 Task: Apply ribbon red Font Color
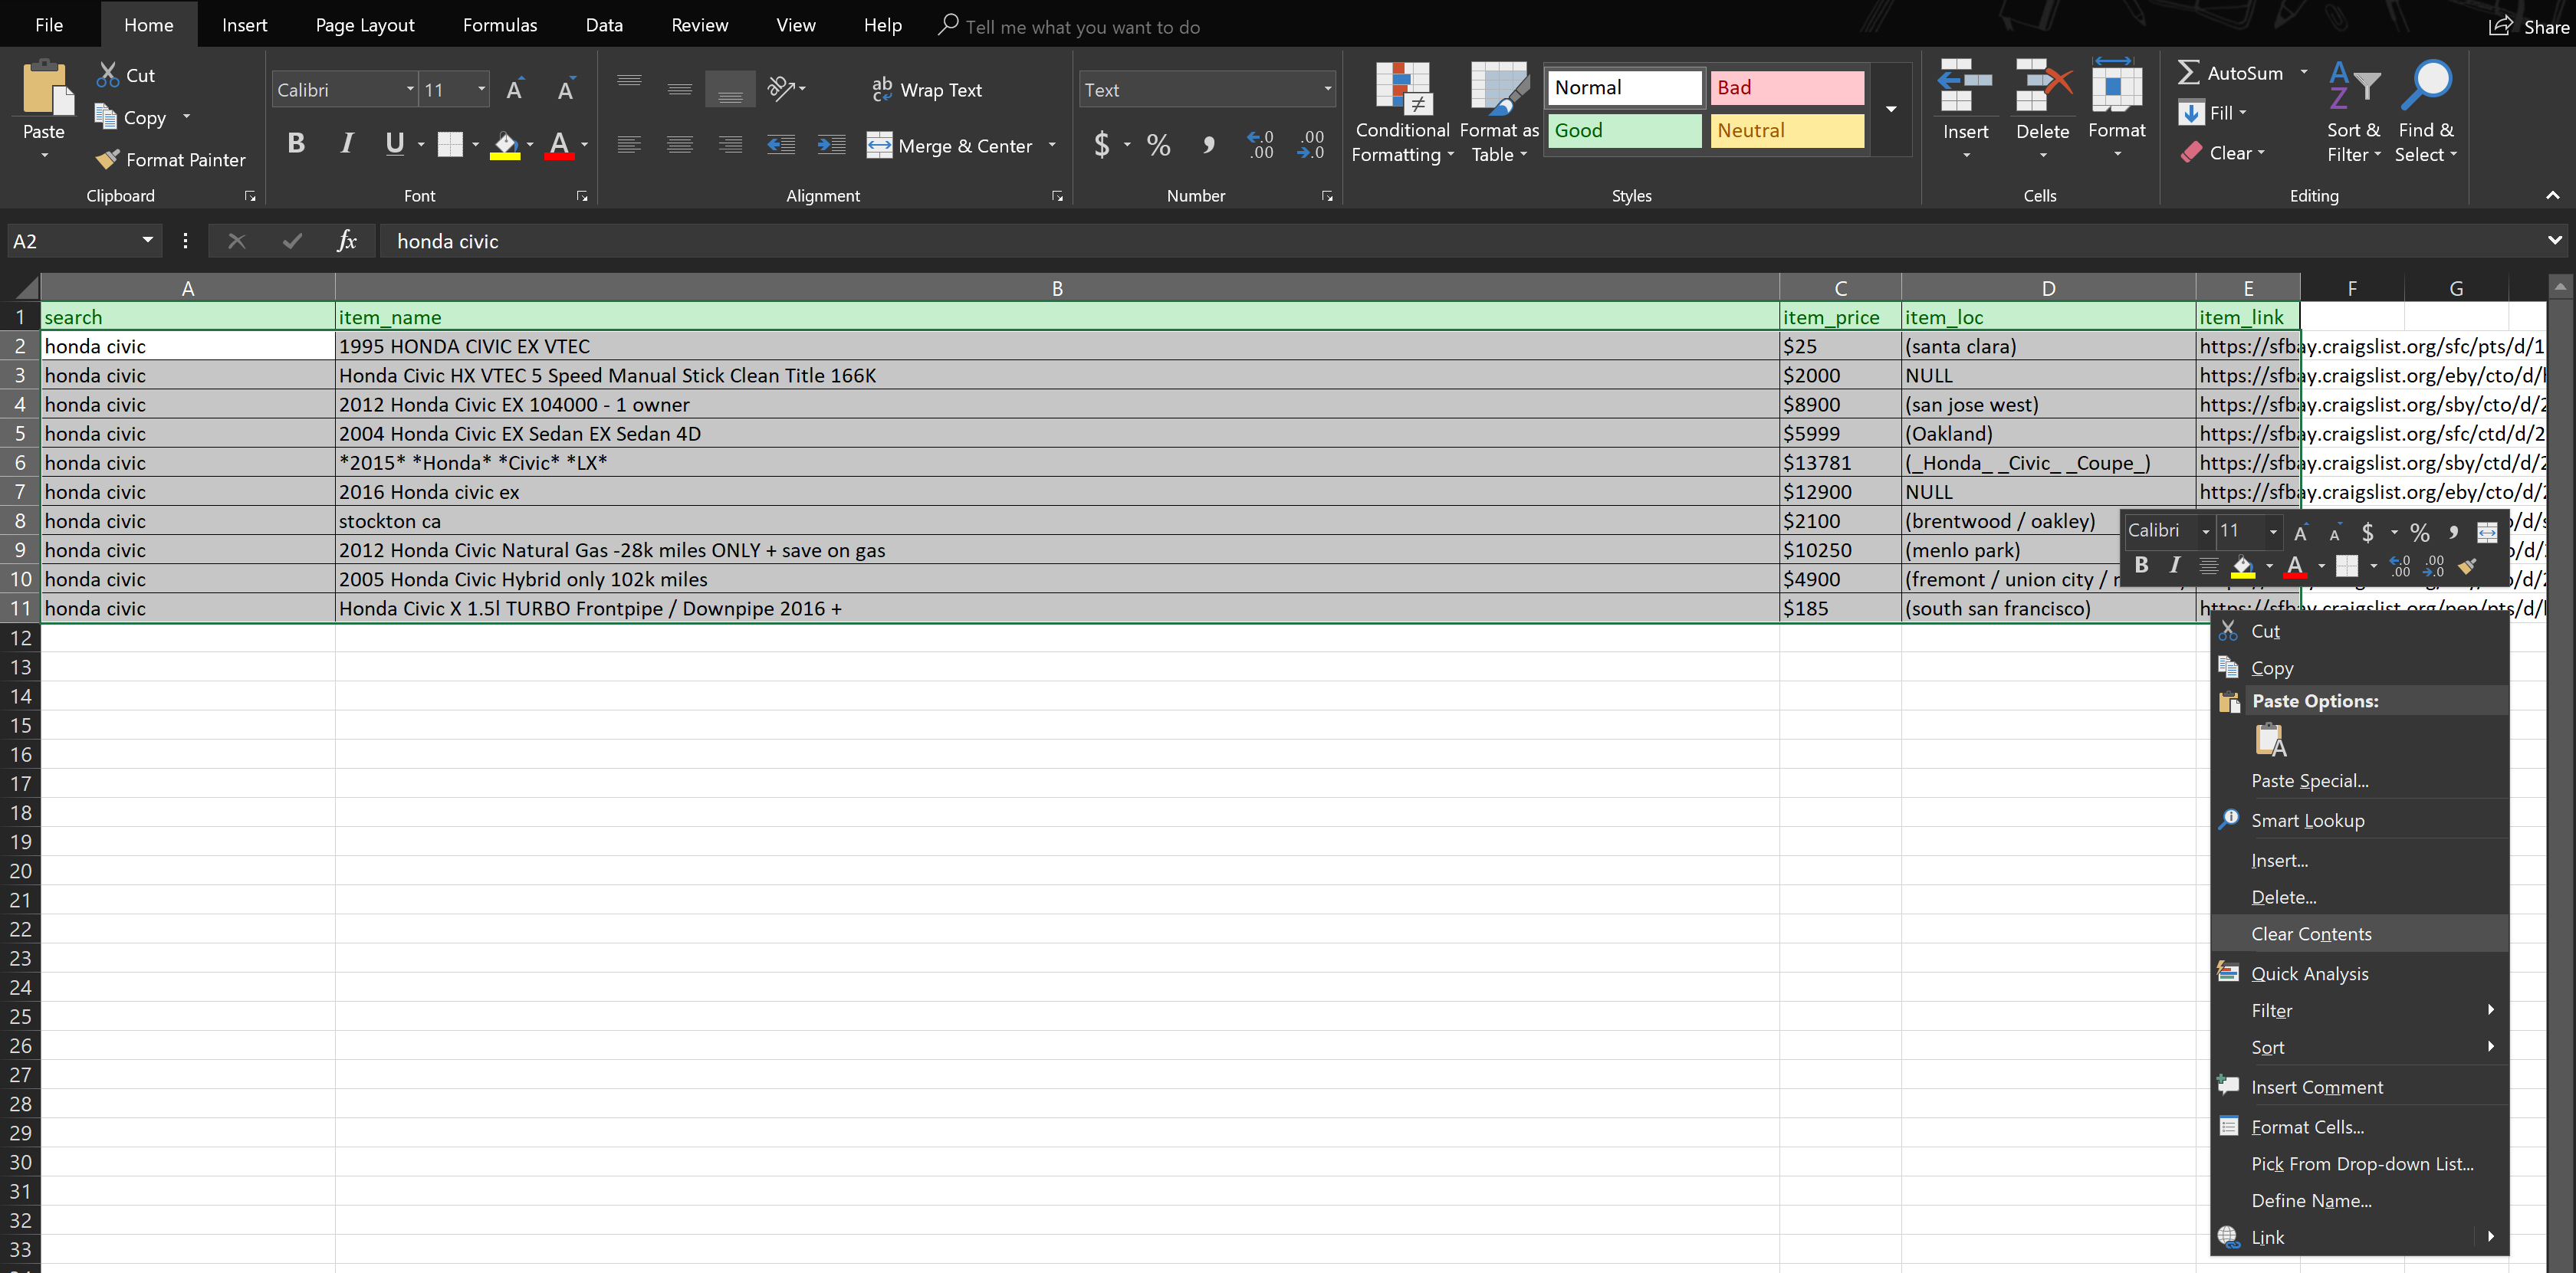click(x=560, y=145)
